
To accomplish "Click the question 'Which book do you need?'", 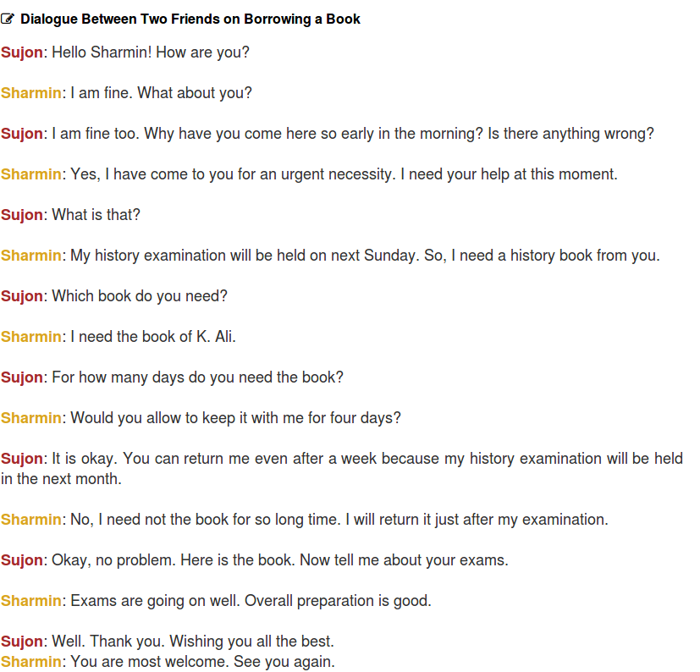I will coord(140,296).
